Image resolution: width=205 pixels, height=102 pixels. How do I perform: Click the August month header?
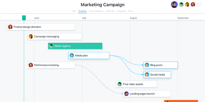click(x=133, y=18)
